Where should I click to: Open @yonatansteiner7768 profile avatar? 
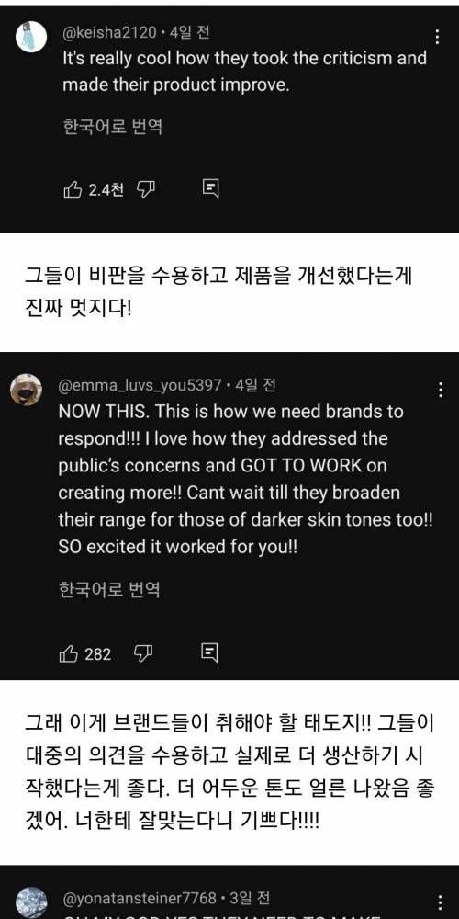pyautogui.click(x=30, y=902)
